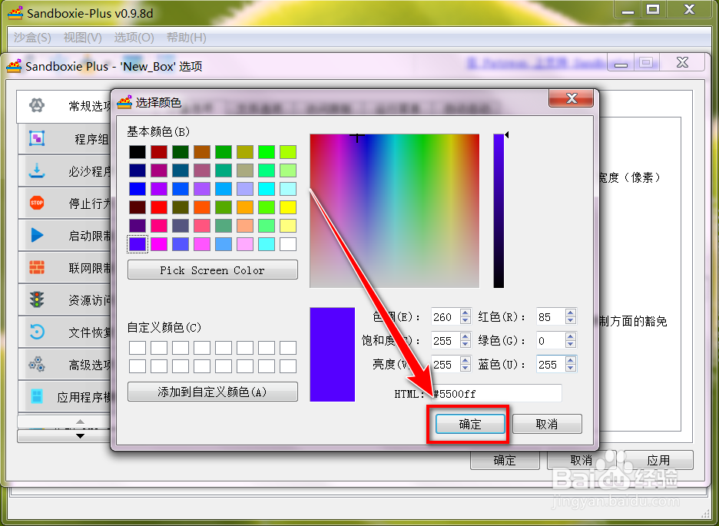Click the blue play Start Restrictions icon
The width and height of the screenshot is (719, 526).
[37, 235]
